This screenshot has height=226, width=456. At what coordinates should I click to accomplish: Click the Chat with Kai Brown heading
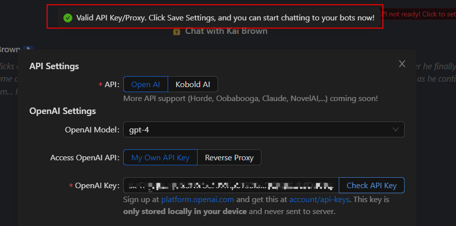click(x=226, y=31)
